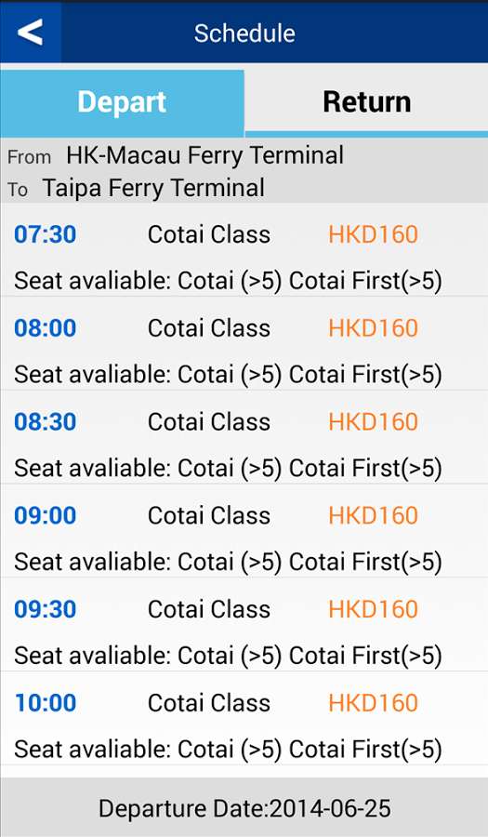Tap HKD160 price for 10:00 sailing
The image size is (488, 837).
373,702
